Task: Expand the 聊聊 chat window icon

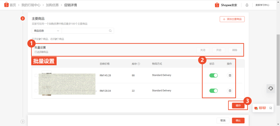Action: pos(271,108)
